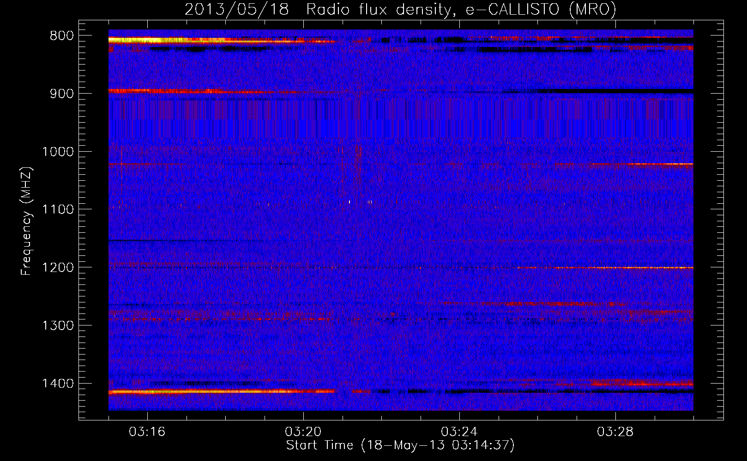Viewport: 747px width, 461px height.
Task: Click the 1100 frequency tick label
Action: pyautogui.click(x=58, y=210)
